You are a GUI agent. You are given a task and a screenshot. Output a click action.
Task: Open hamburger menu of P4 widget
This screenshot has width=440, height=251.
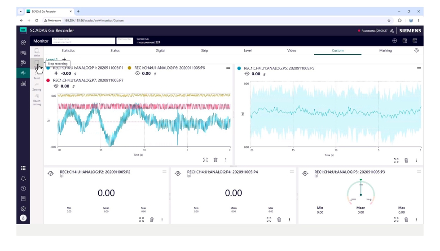[292, 172]
